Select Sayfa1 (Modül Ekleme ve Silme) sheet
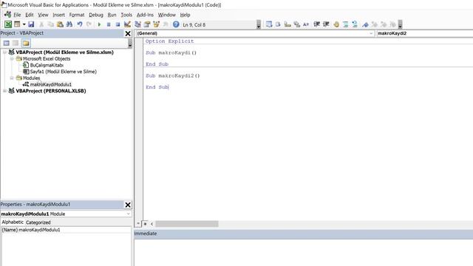 pyautogui.click(x=64, y=72)
